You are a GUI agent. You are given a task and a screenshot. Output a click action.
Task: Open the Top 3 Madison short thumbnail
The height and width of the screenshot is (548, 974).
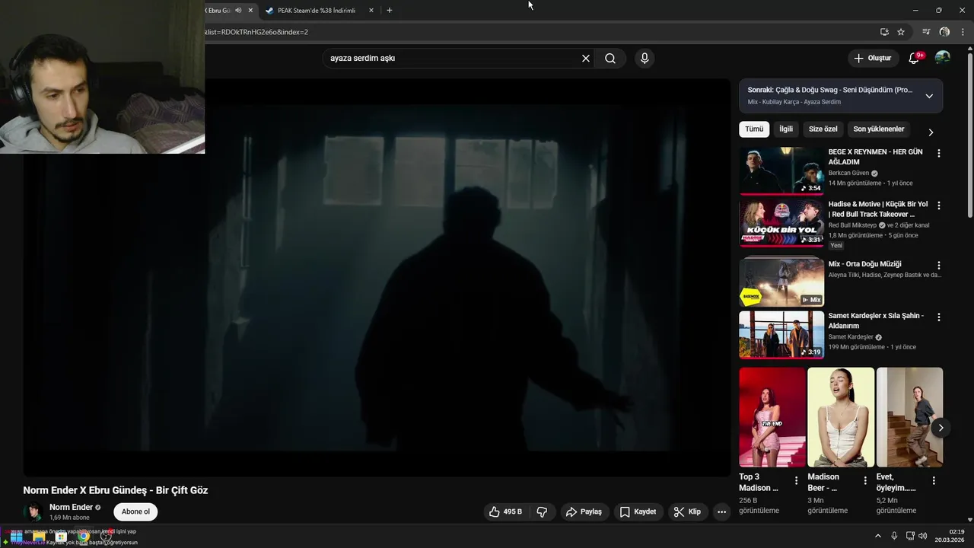point(772,417)
